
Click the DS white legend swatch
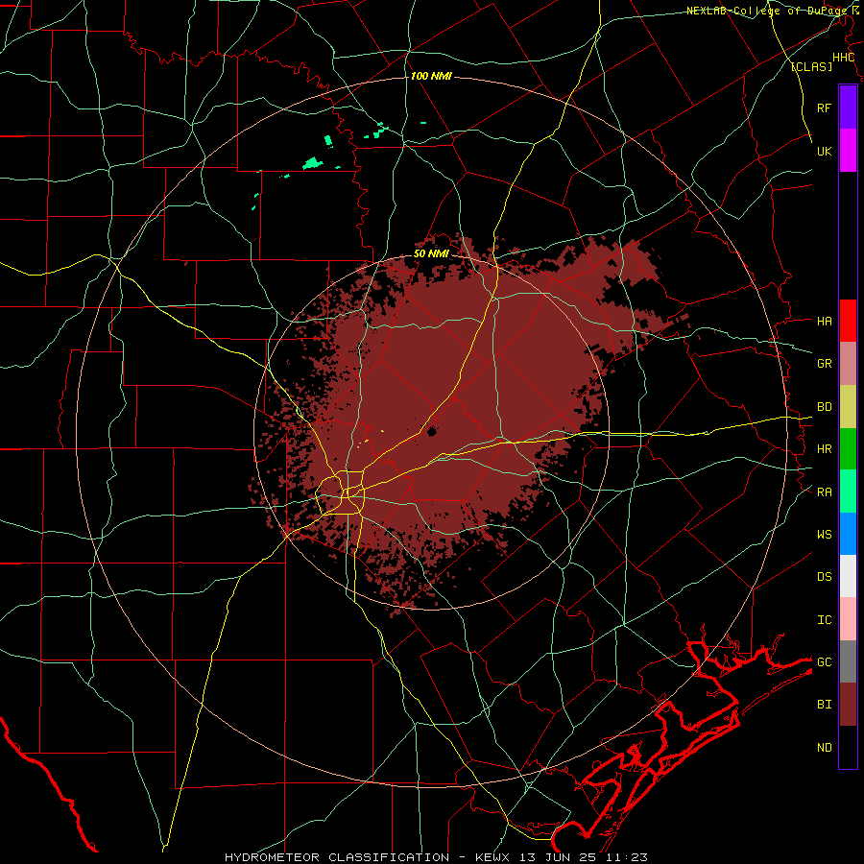848,576
